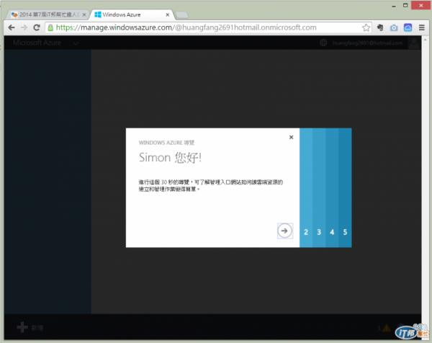The height and width of the screenshot is (343, 432).
Task: Open the blue cloud extension icon
Action: pyautogui.click(x=408, y=27)
